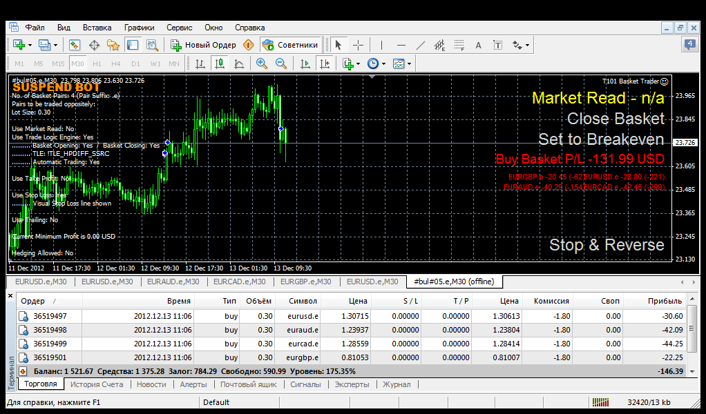
Task: Sort orders by Прибыль column header
Action: point(665,301)
